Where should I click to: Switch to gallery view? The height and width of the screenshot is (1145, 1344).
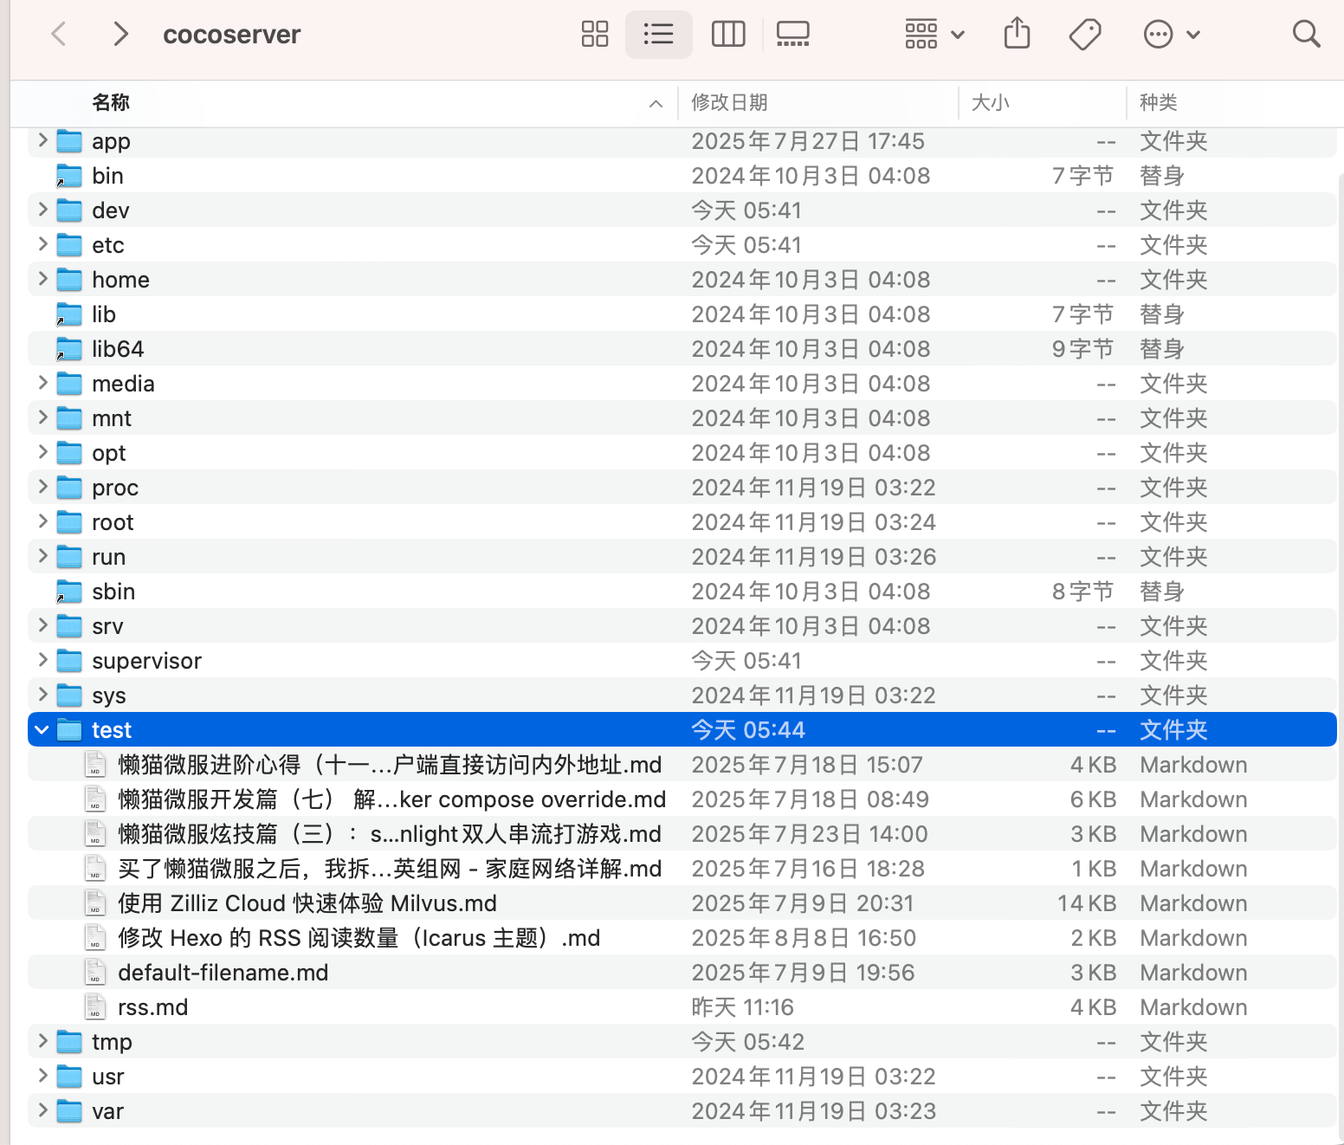click(x=792, y=34)
